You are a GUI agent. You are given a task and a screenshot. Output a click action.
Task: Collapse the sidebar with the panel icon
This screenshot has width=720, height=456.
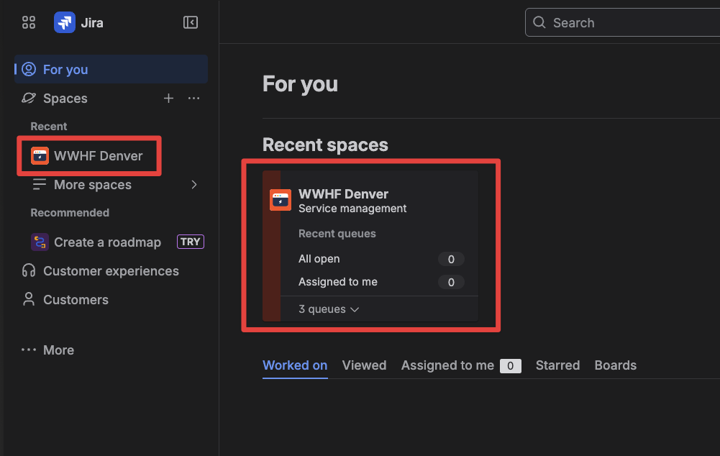click(x=190, y=22)
